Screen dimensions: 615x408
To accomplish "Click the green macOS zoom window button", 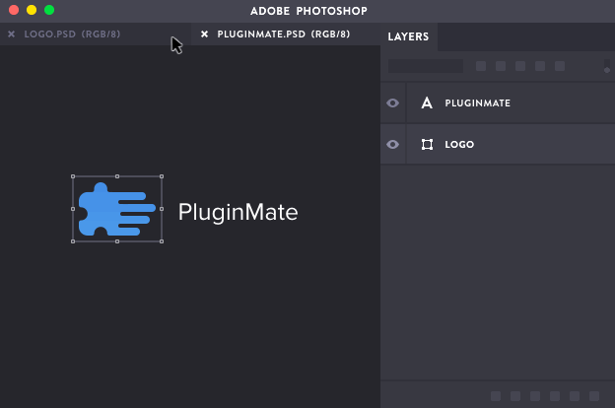I will pyautogui.click(x=49, y=10).
